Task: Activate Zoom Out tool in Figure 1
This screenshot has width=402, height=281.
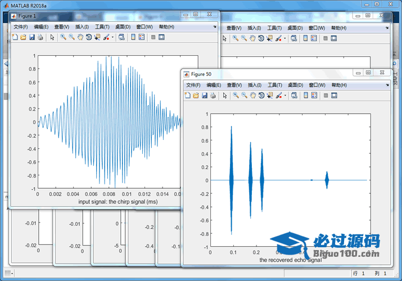Action: point(72,38)
